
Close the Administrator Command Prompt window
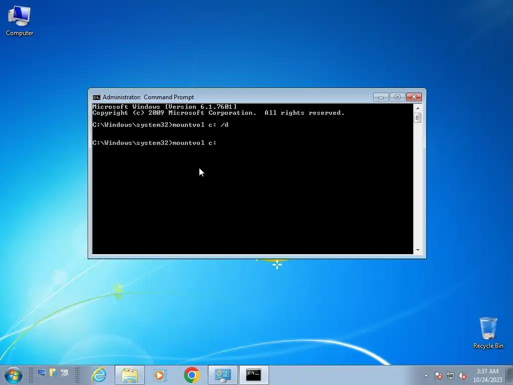(414, 97)
